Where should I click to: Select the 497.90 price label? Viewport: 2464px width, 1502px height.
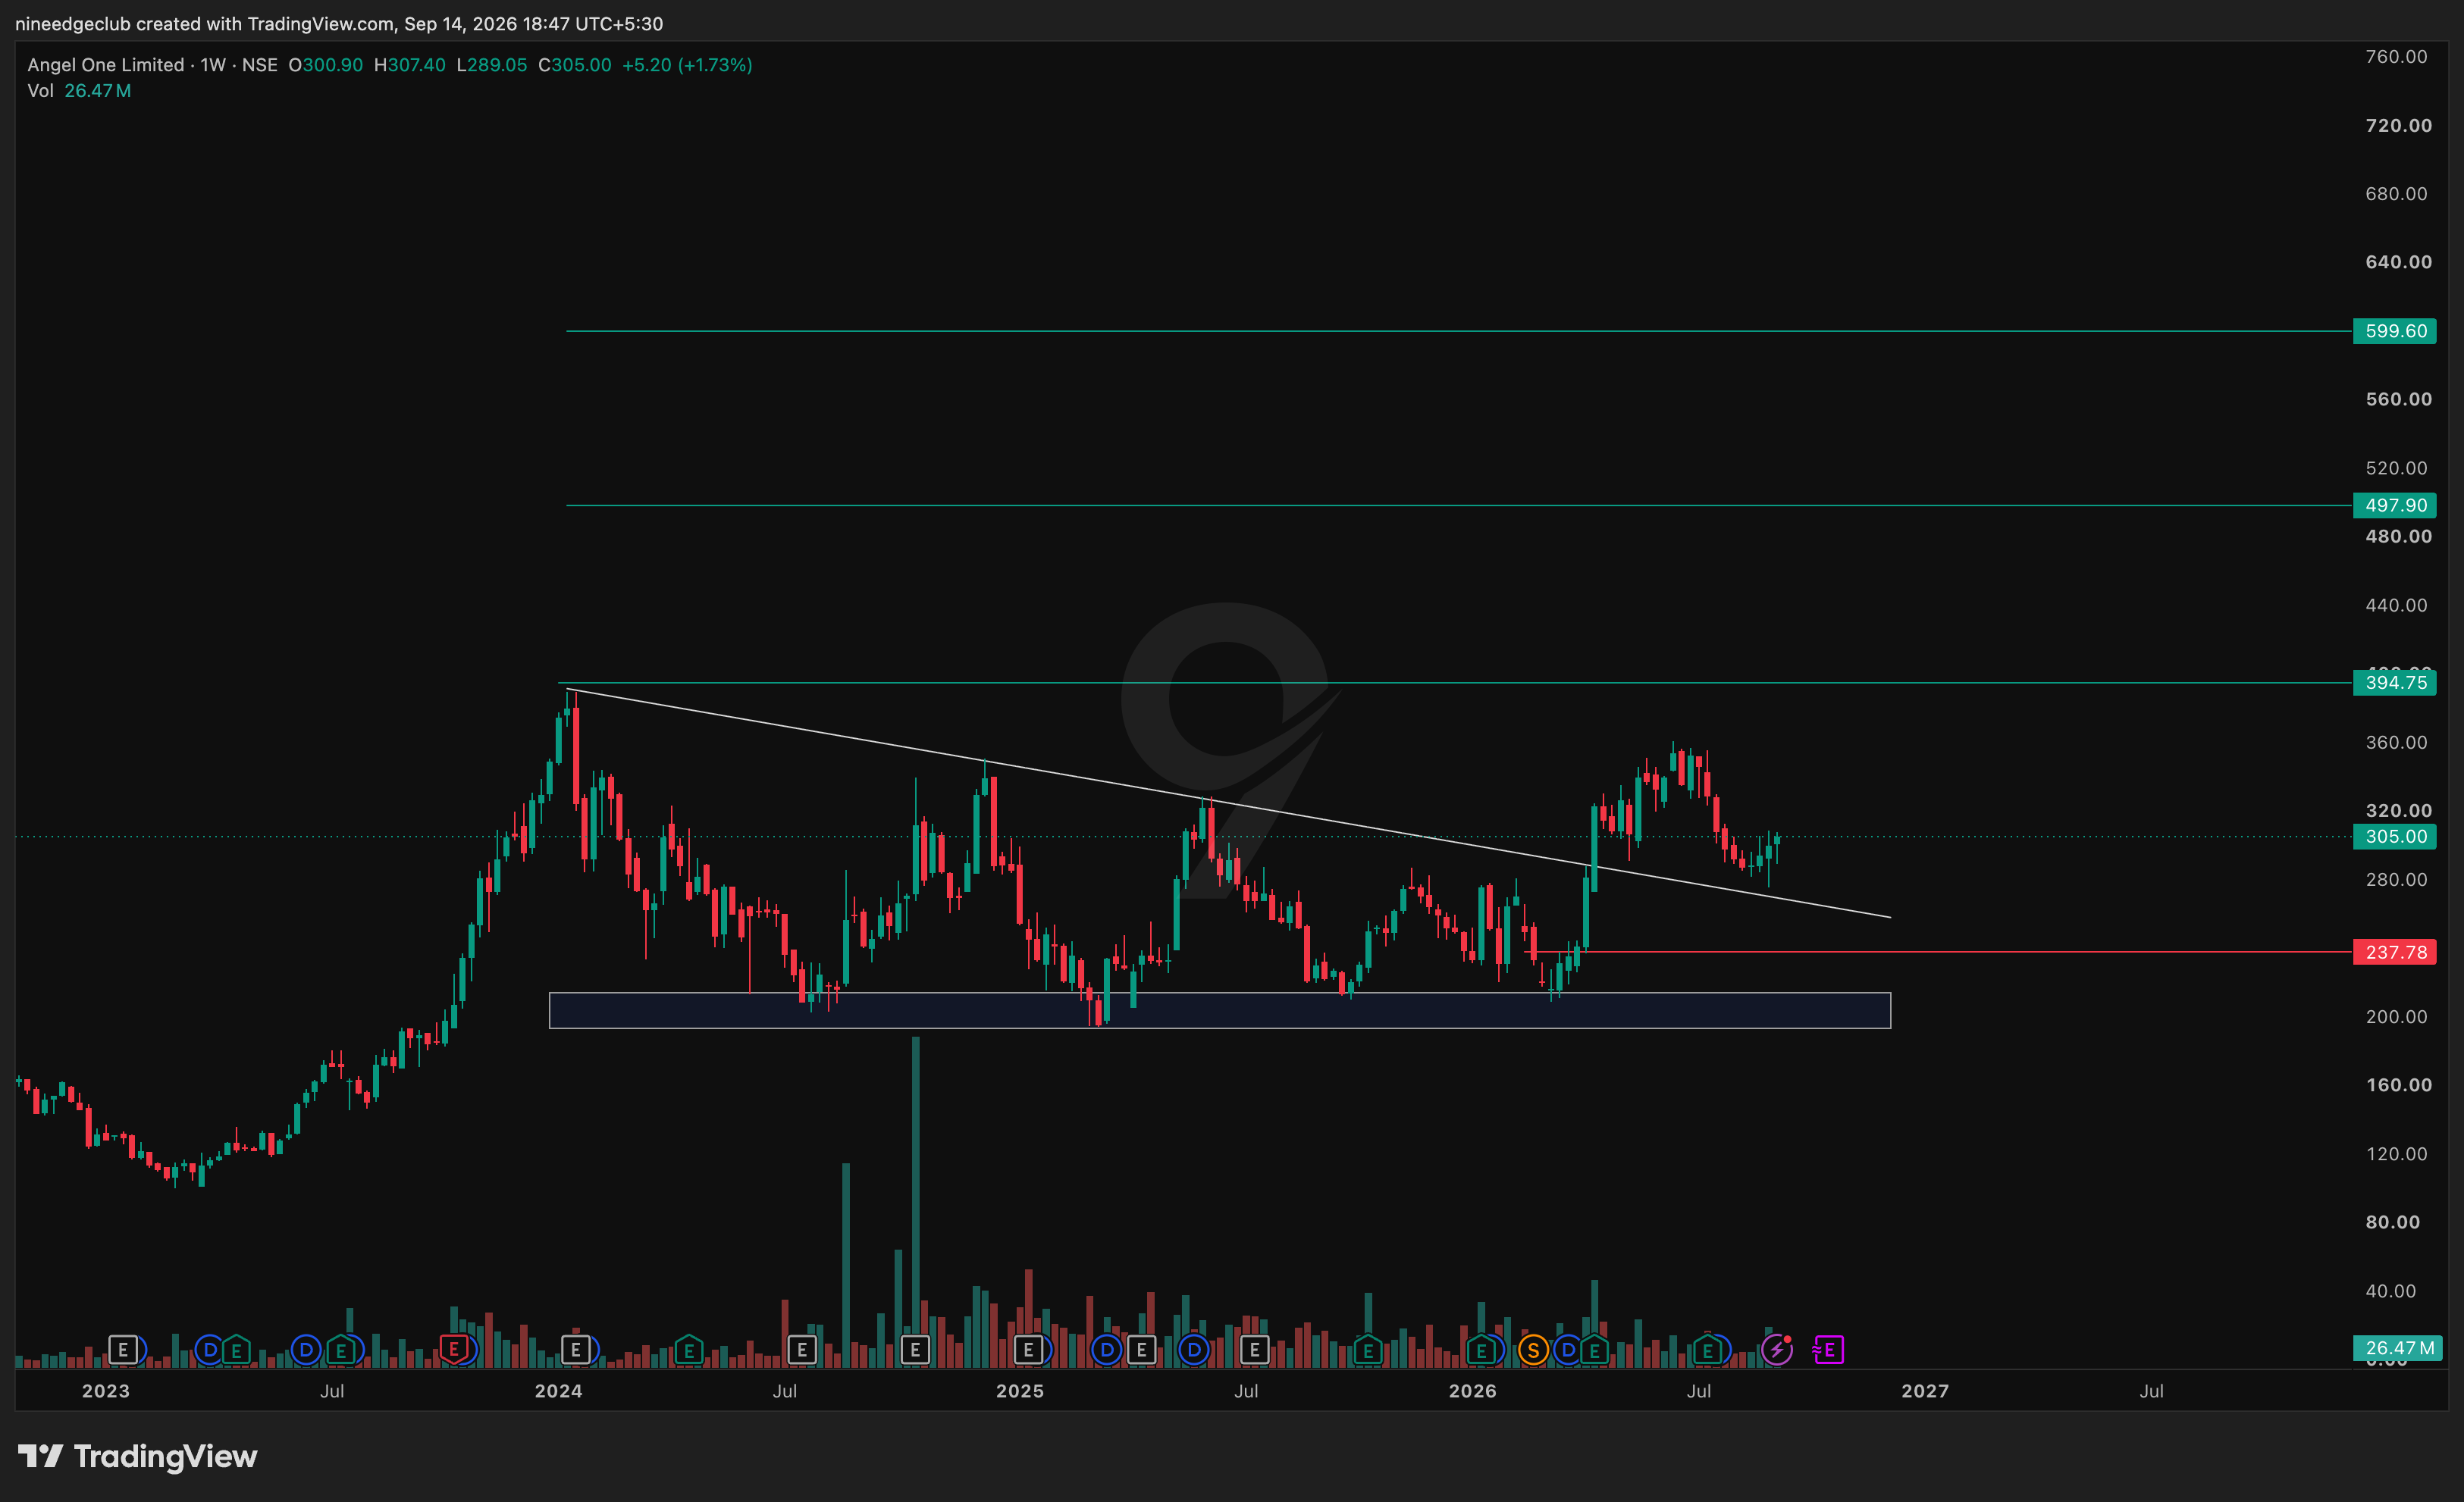tap(2395, 505)
